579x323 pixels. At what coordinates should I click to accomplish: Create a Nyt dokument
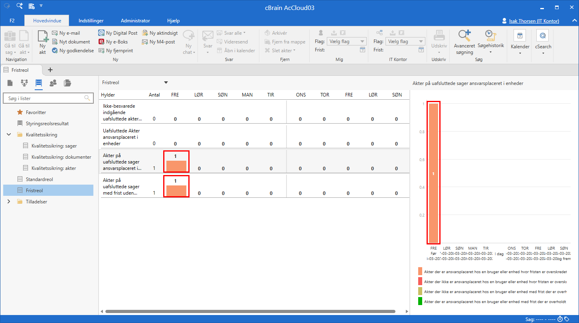(72, 41)
